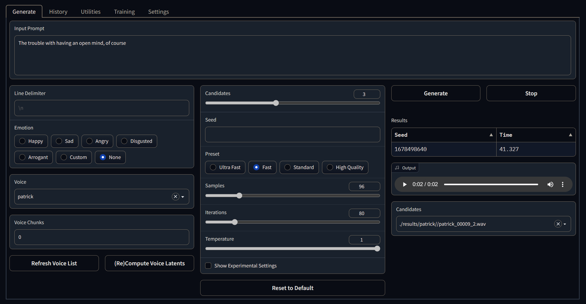
Task: Choose the High Quality preset
Action: click(x=345, y=167)
